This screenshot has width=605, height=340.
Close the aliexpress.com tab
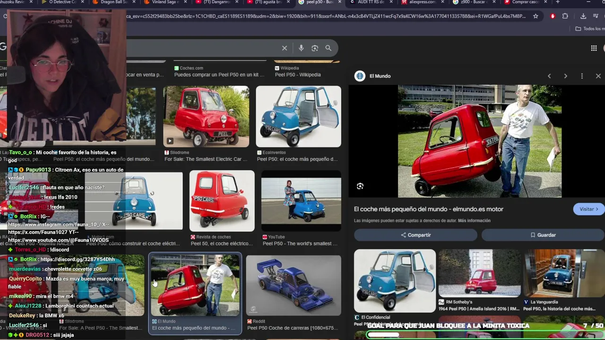tap(442, 2)
